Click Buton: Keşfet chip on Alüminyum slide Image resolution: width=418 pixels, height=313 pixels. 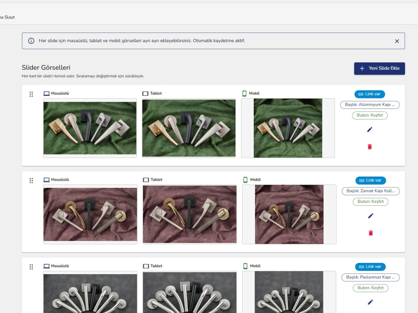click(370, 115)
